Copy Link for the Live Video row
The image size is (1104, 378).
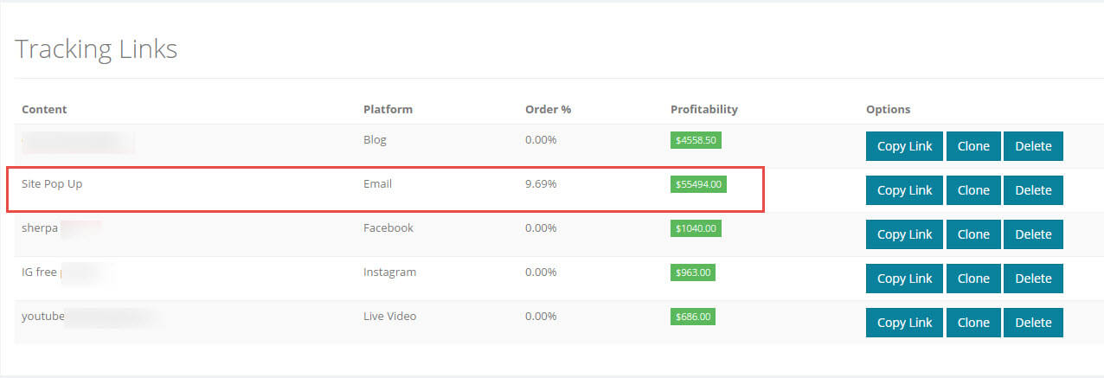tap(904, 323)
